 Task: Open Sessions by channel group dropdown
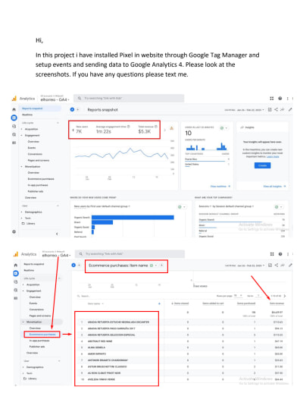(x=226, y=206)
